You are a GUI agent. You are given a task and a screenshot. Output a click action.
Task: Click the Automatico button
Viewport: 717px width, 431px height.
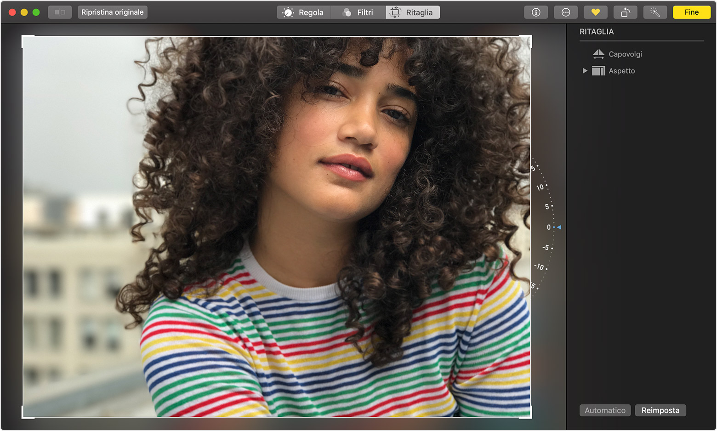(605, 410)
